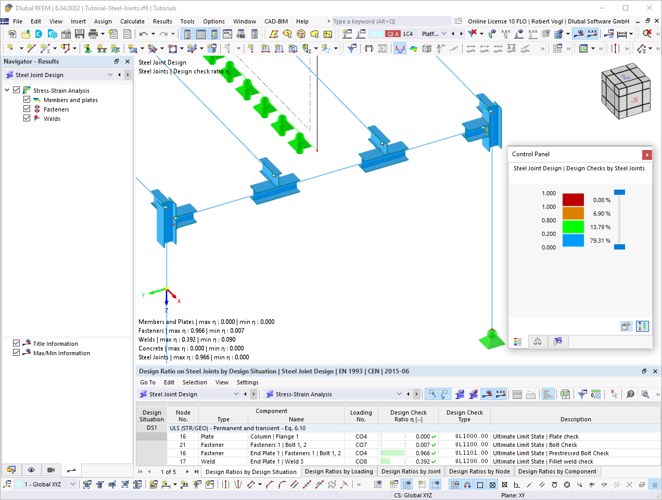Toggle Members and plates checkbox

[x=27, y=99]
